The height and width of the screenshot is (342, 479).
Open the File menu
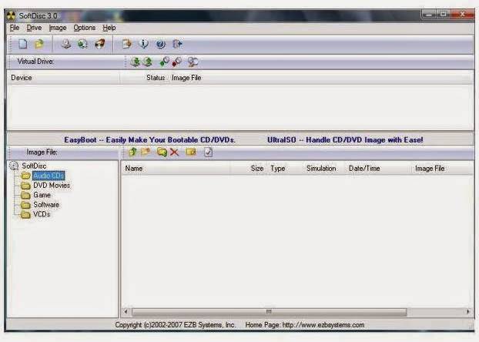15,28
